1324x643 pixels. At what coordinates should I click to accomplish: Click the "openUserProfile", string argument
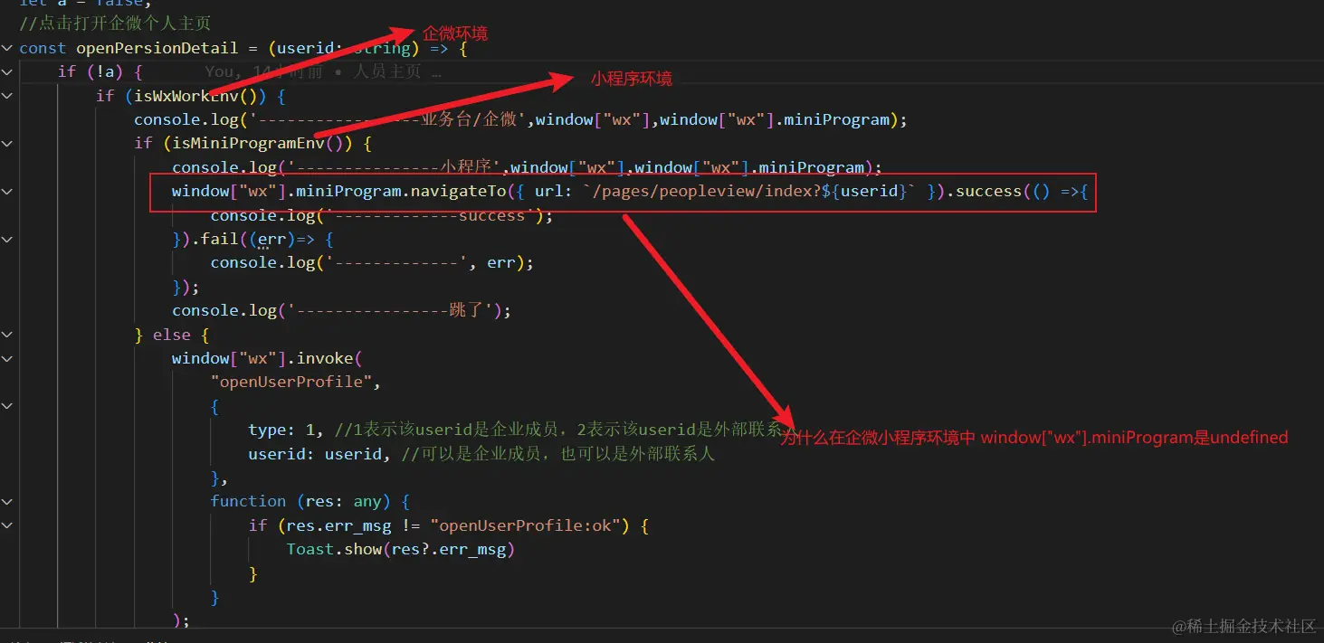(x=296, y=382)
